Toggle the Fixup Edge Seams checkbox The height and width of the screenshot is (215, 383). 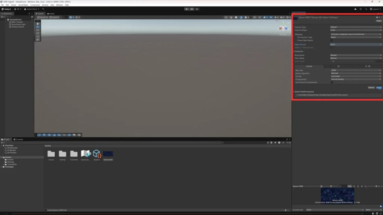point(331,40)
